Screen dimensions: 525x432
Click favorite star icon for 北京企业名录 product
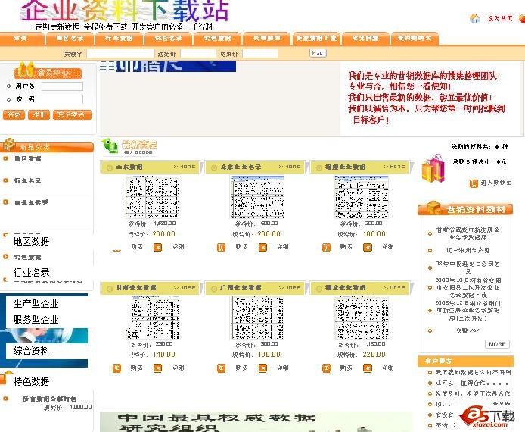coord(262,248)
